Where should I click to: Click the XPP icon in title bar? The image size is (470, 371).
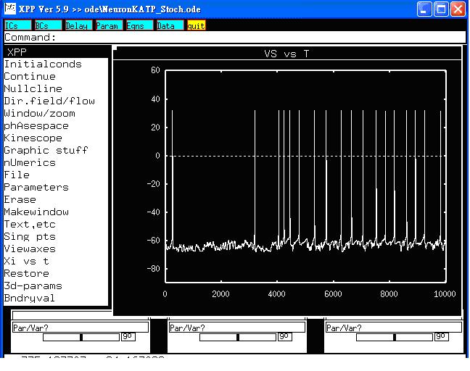click(x=11, y=9)
